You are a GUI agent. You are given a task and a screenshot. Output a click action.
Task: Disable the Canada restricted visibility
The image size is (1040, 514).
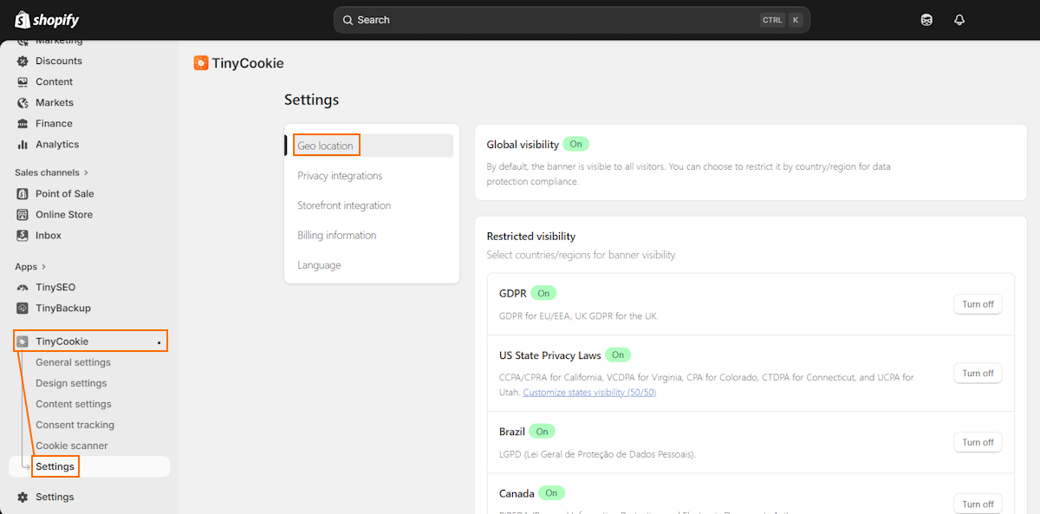point(978,504)
